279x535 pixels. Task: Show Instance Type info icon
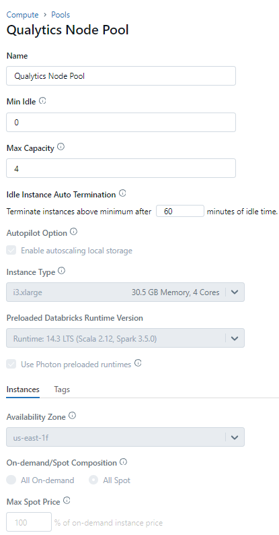click(x=62, y=271)
